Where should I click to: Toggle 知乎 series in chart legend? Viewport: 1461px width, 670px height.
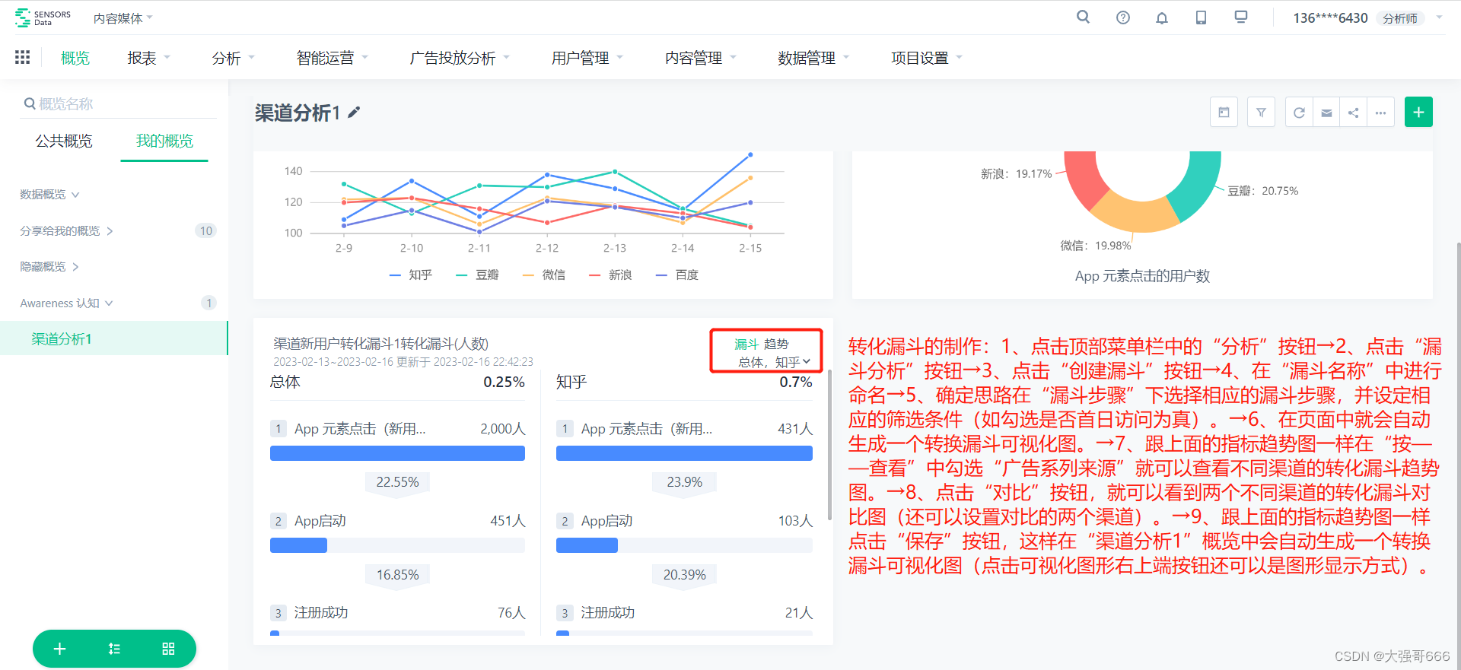click(411, 275)
